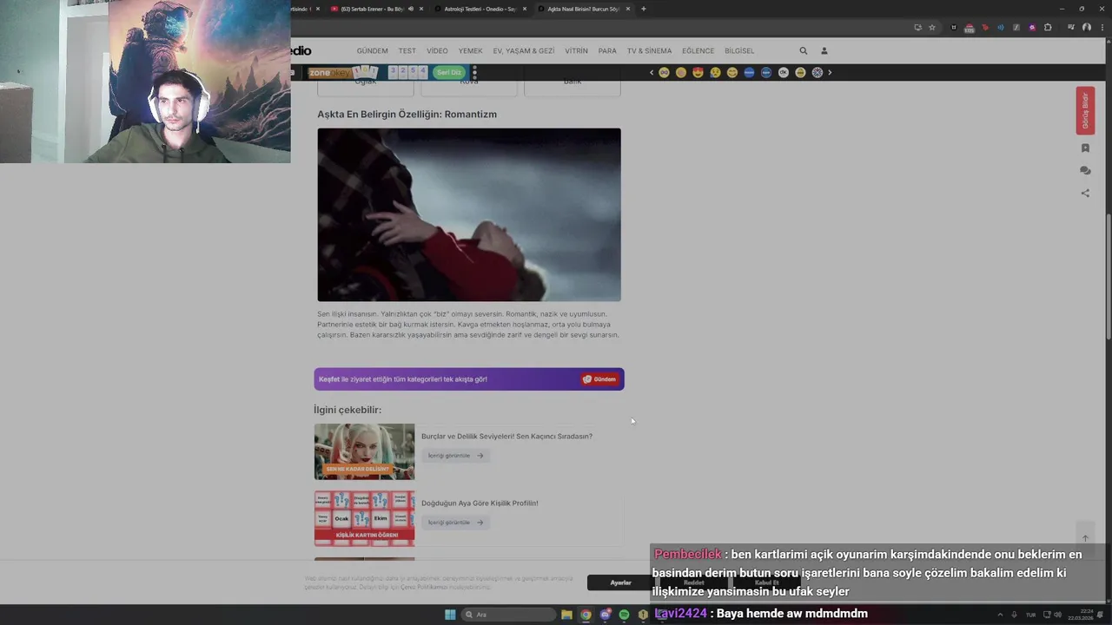Open the Kişilik Kartını Öğren thumbnail
Image resolution: width=1112 pixels, height=625 pixels.
(364, 518)
